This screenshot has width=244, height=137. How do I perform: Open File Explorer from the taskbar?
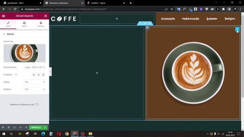[x=90, y=134]
